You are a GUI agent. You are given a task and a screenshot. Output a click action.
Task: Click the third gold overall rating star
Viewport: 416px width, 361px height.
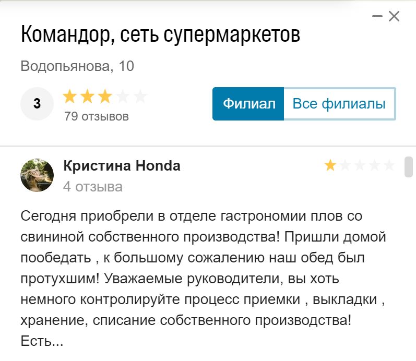[105, 97]
